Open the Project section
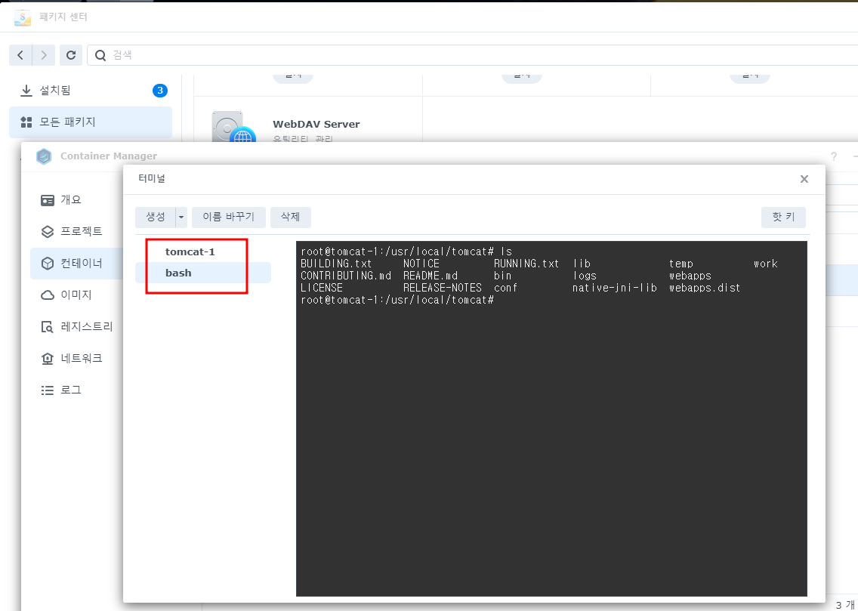Image resolution: width=858 pixels, height=611 pixels. (76, 231)
